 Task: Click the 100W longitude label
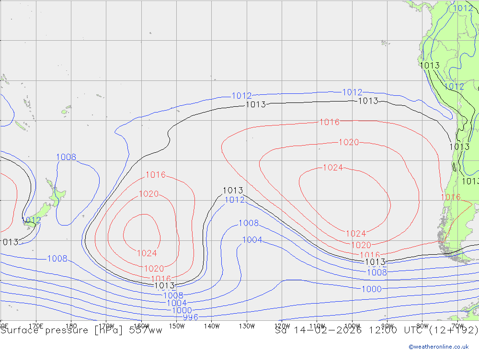[x=352, y=326]
